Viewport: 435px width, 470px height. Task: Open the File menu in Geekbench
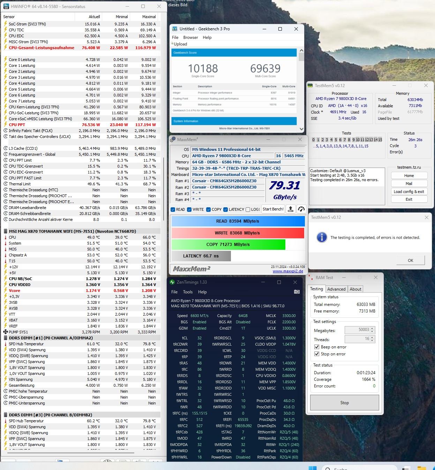click(x=175, y=37)
